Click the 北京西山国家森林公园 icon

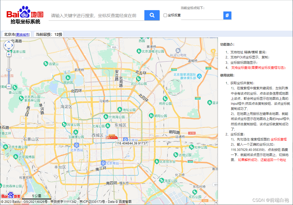21,98
